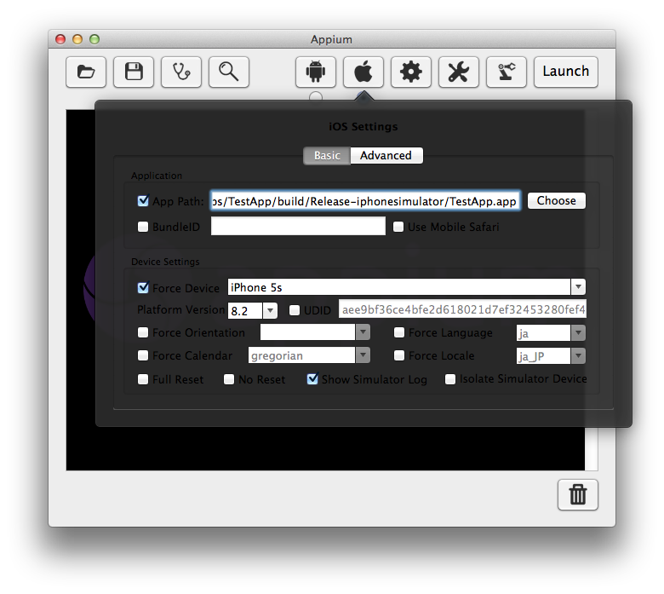
Task: Check the Full Reset option
Action: 143,379
